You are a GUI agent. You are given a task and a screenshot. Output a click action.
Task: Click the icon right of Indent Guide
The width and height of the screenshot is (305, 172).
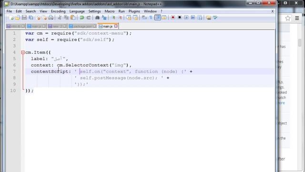coord(164,18)
